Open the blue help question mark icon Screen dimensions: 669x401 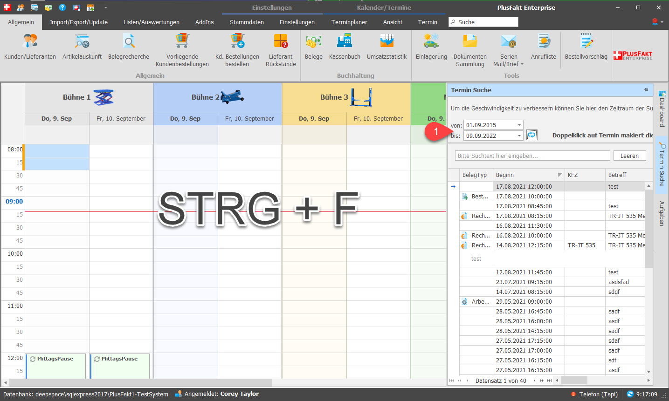click(62, 7)
